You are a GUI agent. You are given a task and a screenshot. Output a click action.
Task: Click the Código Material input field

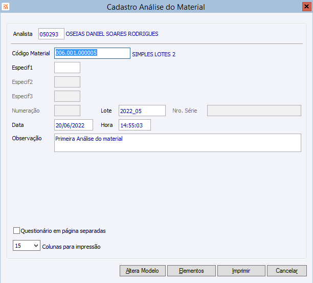[x=92, y=53]
